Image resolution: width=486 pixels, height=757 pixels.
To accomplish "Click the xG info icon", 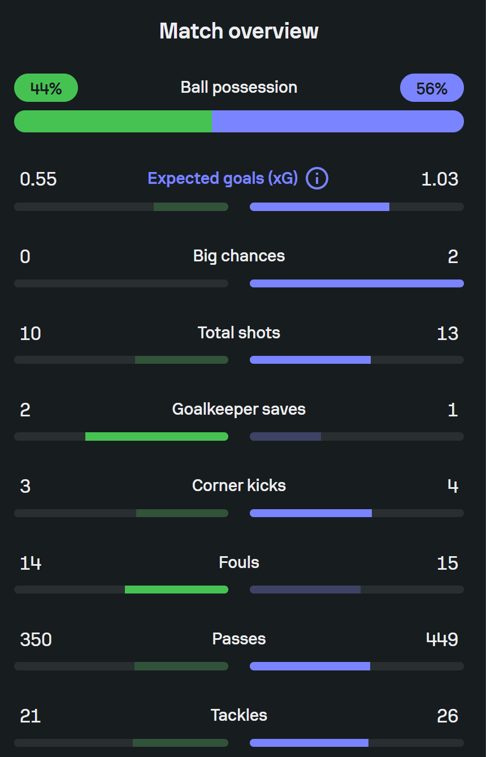I will 317,179.
